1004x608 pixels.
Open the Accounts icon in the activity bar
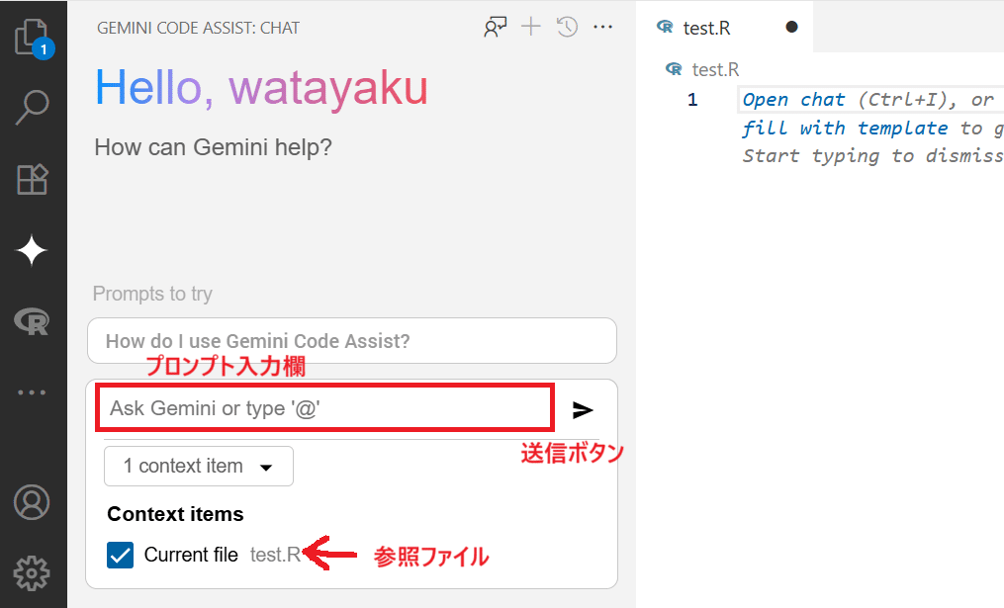pos(33,502)
